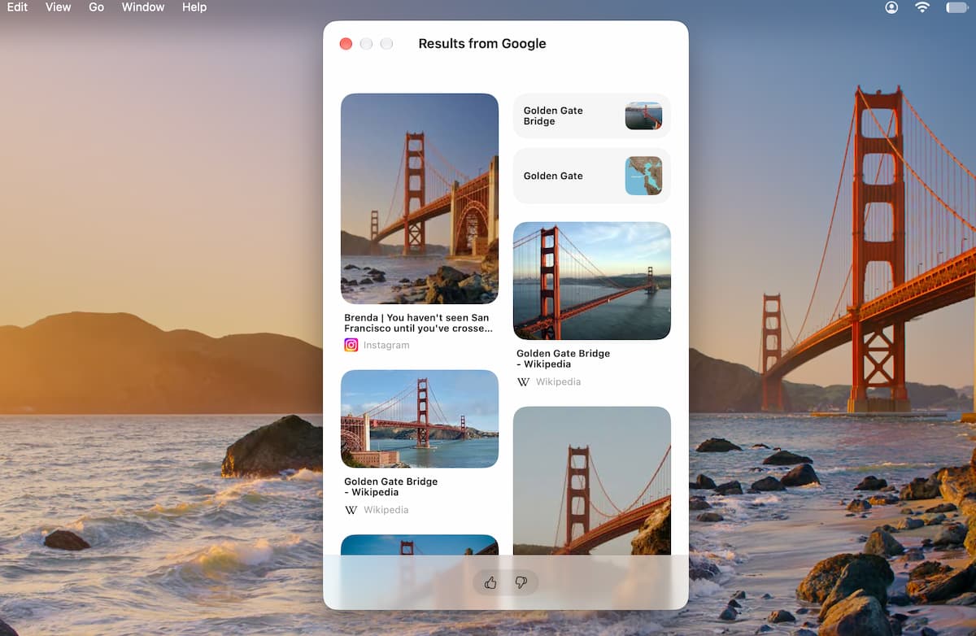
Task: Open the Wikipedia photo showing the bridge and Fort Point
Action: coord(420,419)
